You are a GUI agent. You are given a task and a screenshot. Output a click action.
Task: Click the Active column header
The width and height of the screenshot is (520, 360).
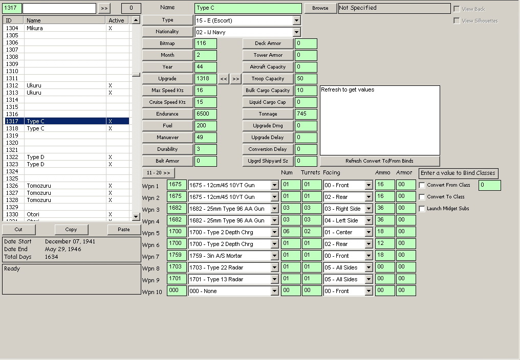117,20
